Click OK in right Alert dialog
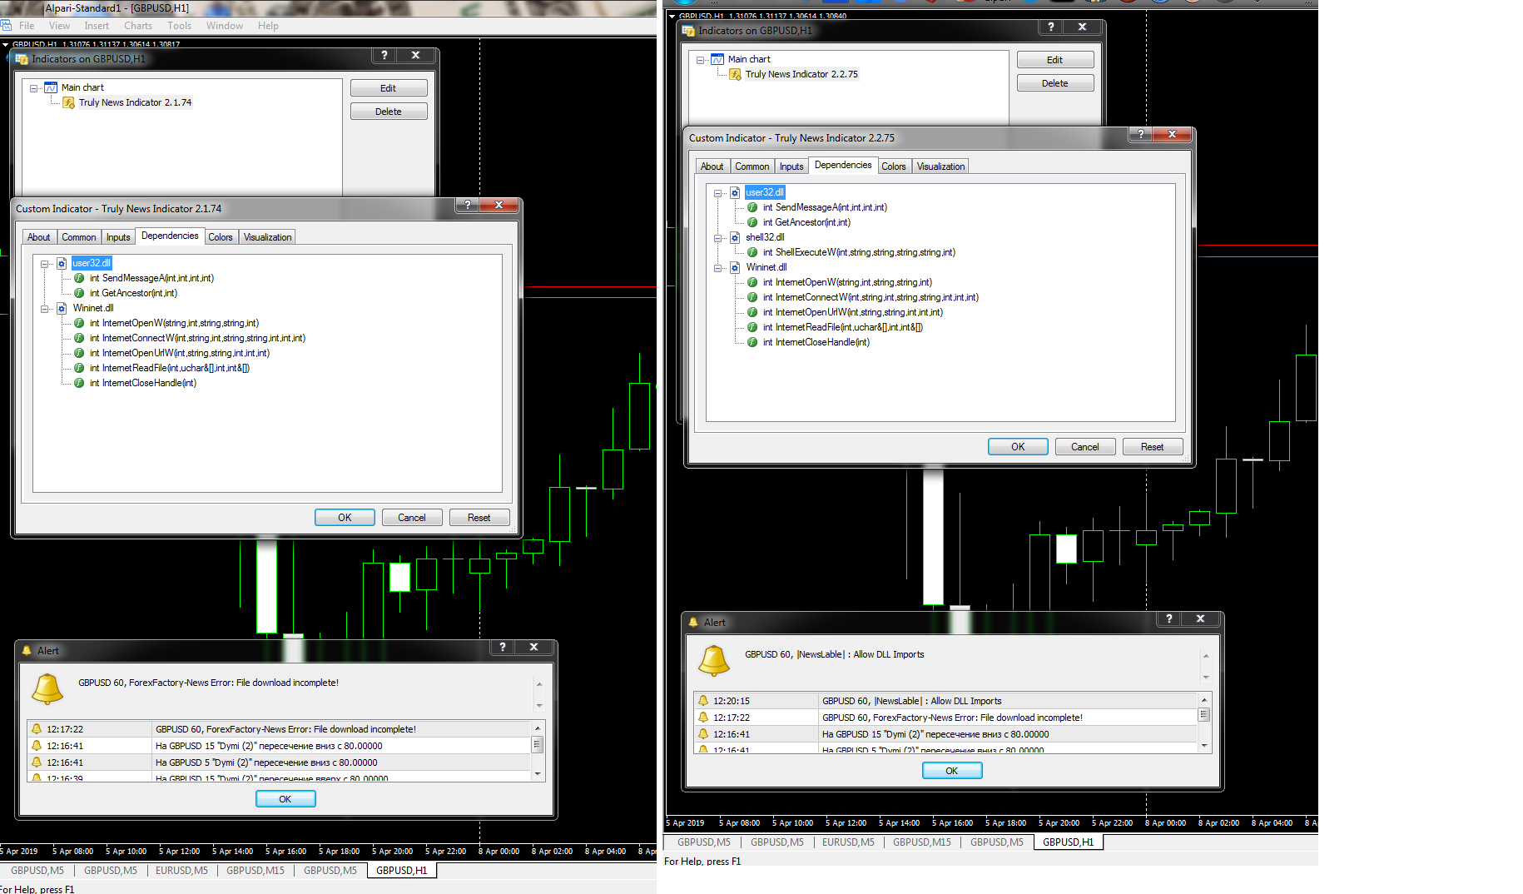1523x894 pixels. (x=952, y=771)
